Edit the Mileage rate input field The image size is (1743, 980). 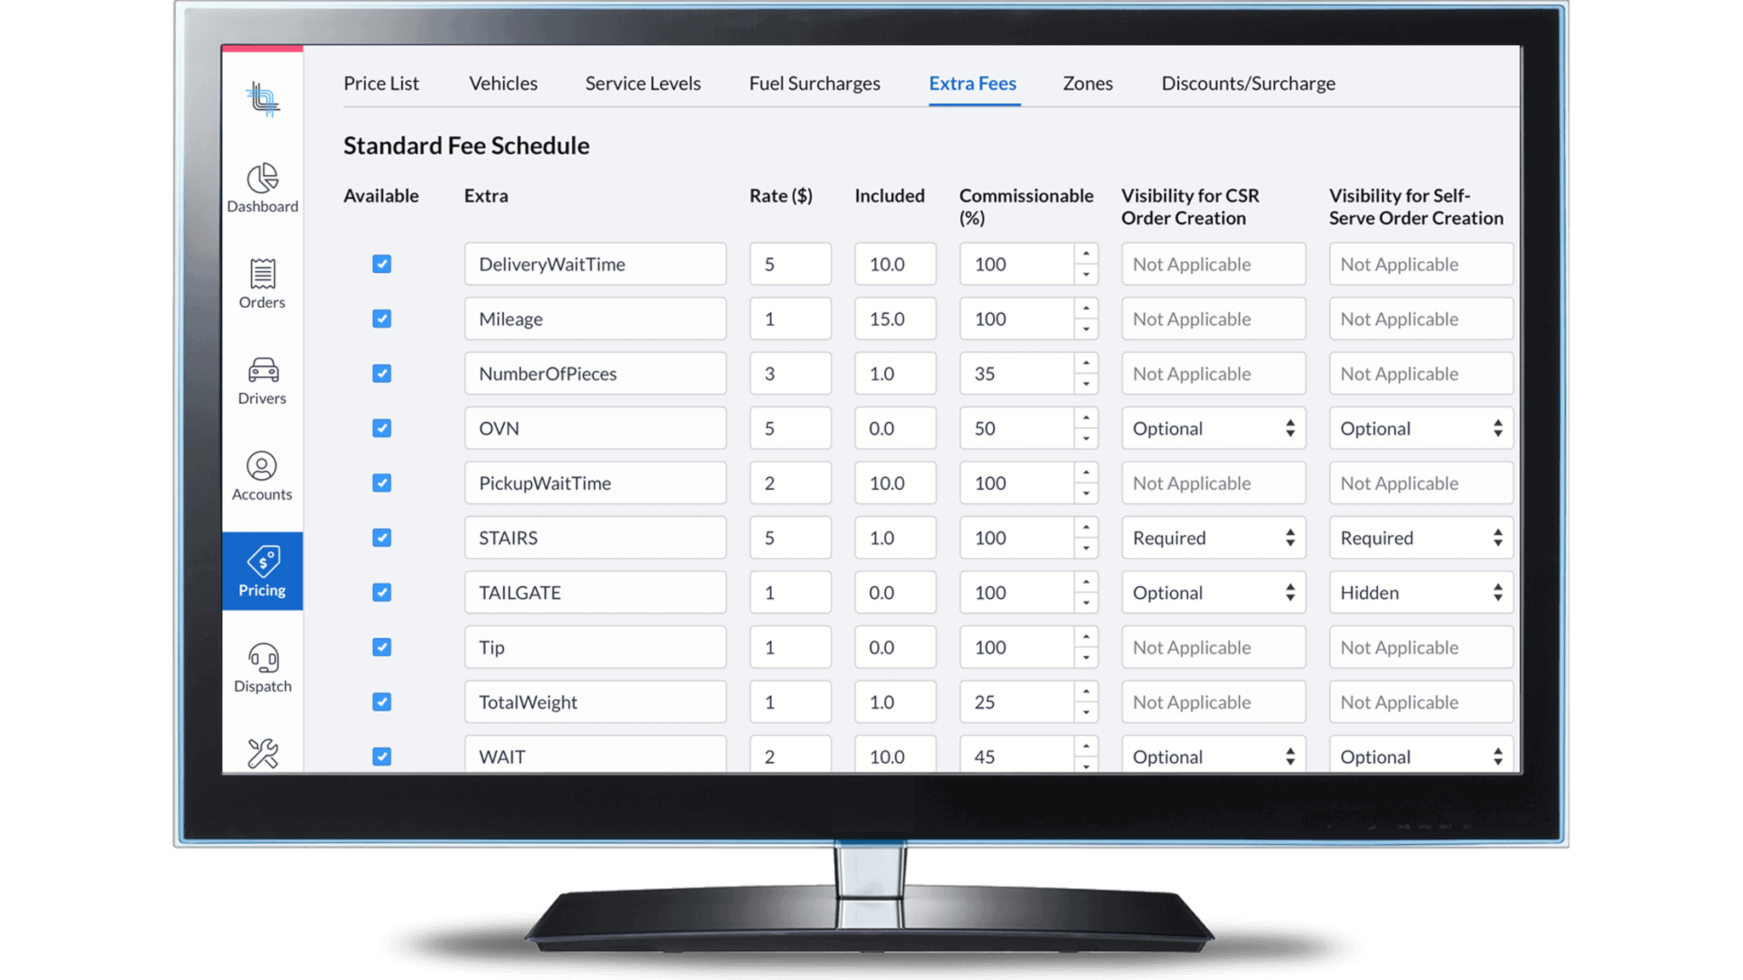click(x=790, y=318)
